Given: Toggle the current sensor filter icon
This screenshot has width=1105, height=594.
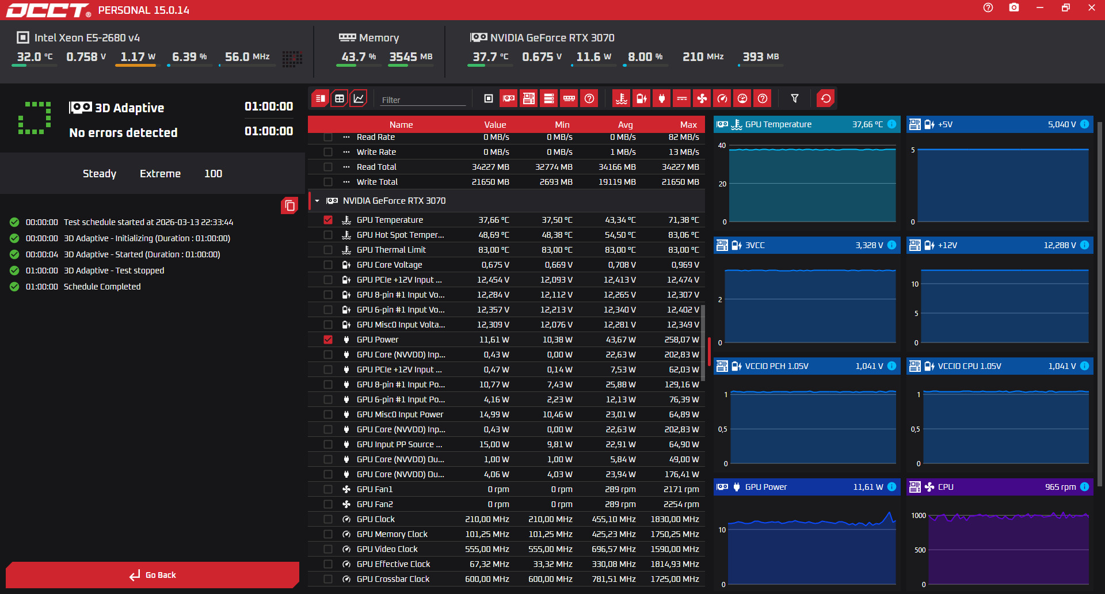Looking at the screenshot, I should pyautogui.click(x=682, y=98).
